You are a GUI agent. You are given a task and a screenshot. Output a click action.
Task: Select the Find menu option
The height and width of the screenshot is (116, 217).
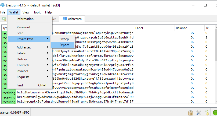point(20,85)
